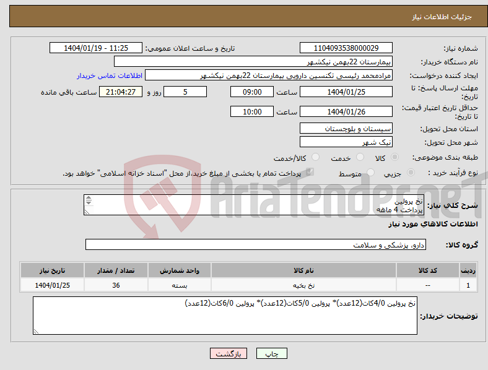Click the row number 1 cell
This screenshot has width=488, height=370.
point(468,285)
